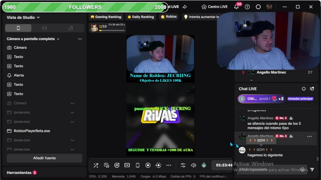Image resolution: width=321 pixels, height=180 pixels.
Task: Open the Daily Ranking tab
Action: point(141,17)
